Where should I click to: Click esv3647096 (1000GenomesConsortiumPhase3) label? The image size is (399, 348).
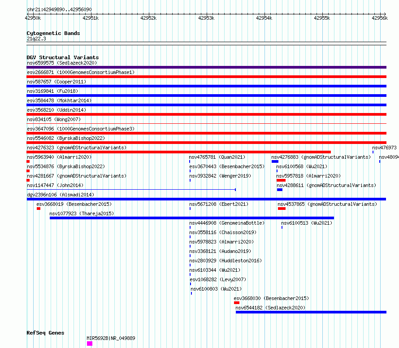[81, 129]
